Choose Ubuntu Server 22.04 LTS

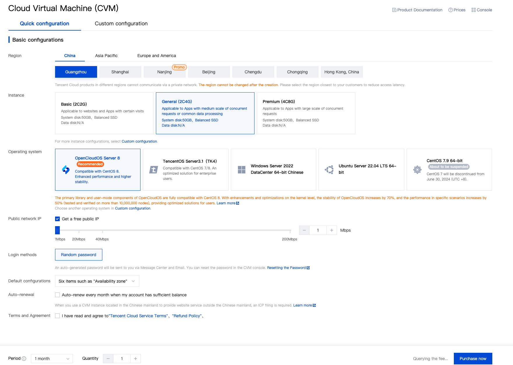[x=361, y=170]
